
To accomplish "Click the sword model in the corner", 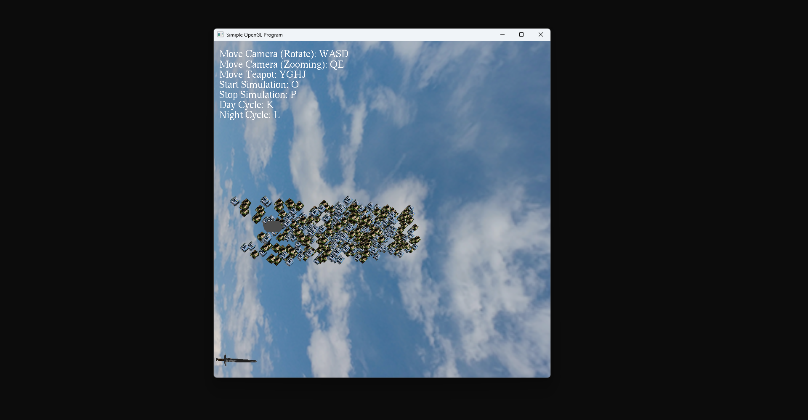I will 236,360.
